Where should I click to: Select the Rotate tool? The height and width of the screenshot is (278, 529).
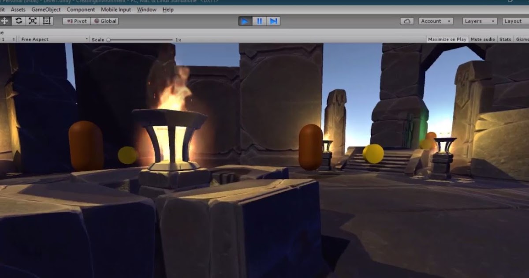point(18,20)
